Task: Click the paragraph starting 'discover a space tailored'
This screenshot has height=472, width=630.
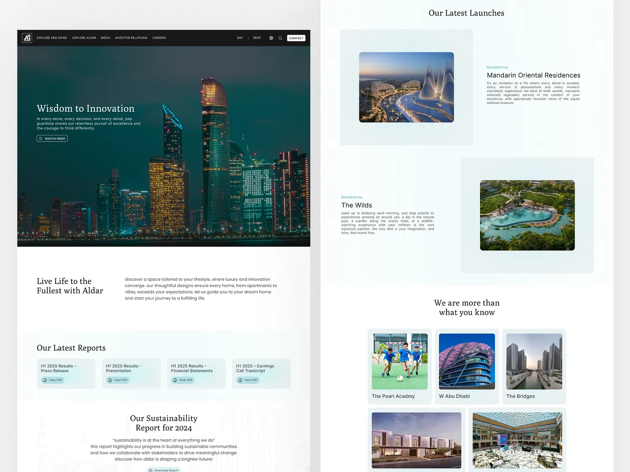Action: [x=201, y=289]
